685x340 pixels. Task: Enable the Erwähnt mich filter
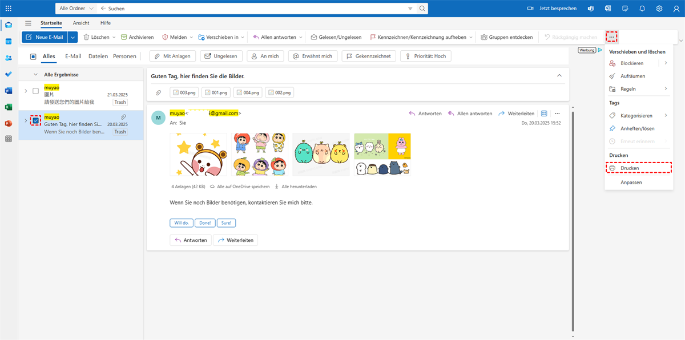pyautogui.click(x=313, y=56)
